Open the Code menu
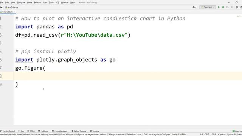Screen dimensions: 242x136 coord(29,3)
